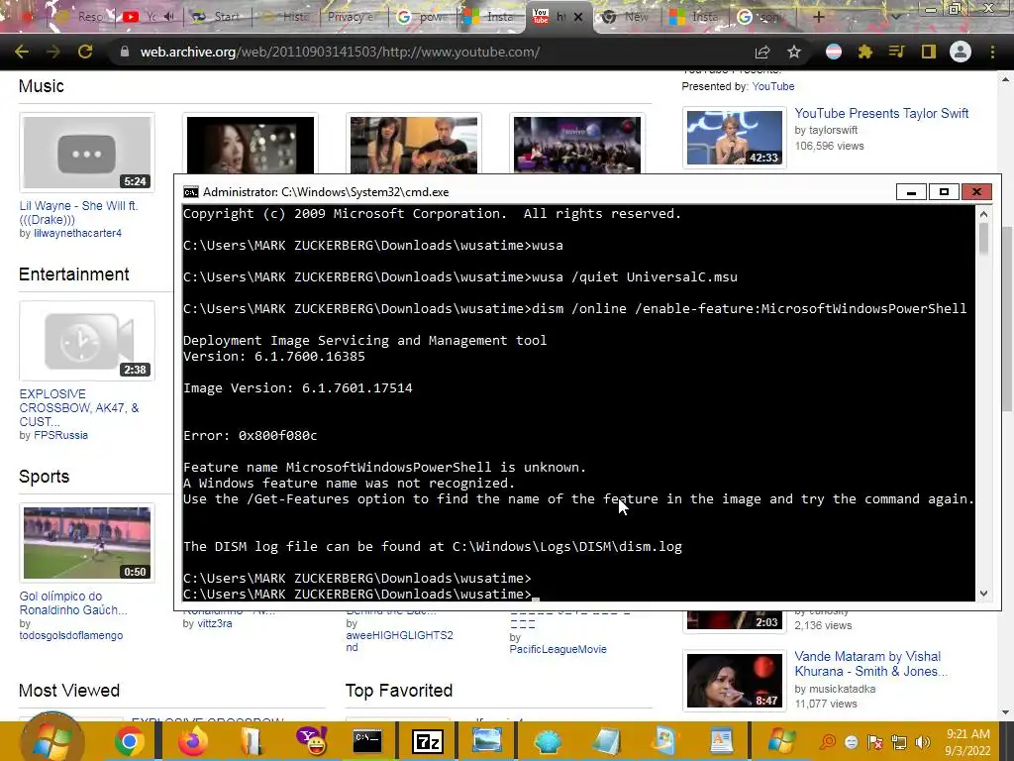This screenshot has height=761, width=1014.
Task: Open the picture viewer taskbar icon
Action: (487, 741)
